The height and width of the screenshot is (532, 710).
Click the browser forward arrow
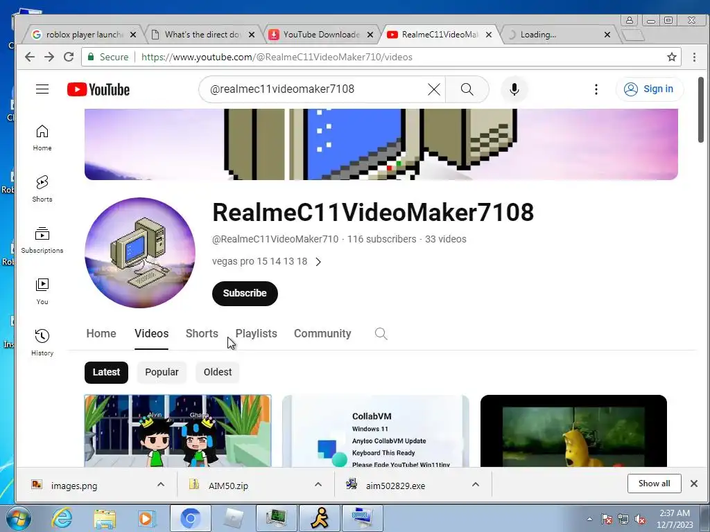tap(49, 57)
